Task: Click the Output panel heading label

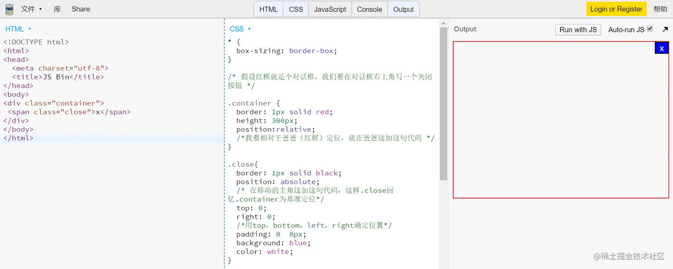Action: 465,29
